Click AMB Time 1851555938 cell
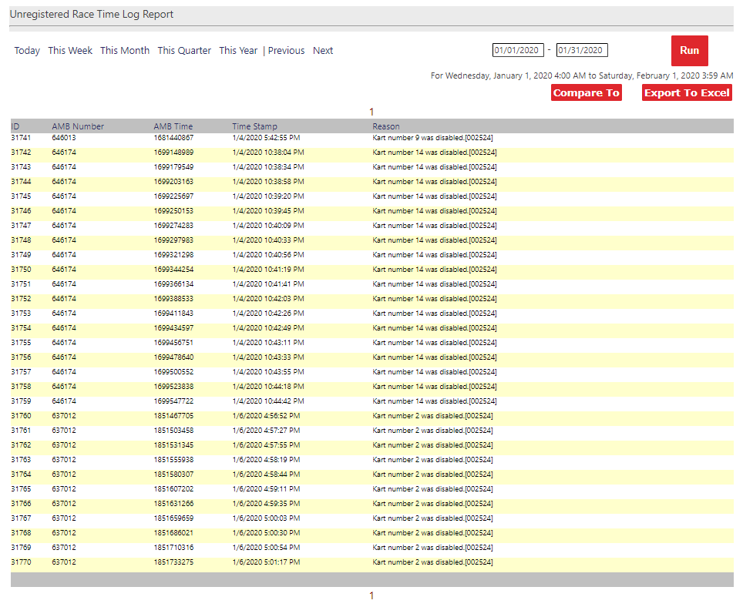 173,461
